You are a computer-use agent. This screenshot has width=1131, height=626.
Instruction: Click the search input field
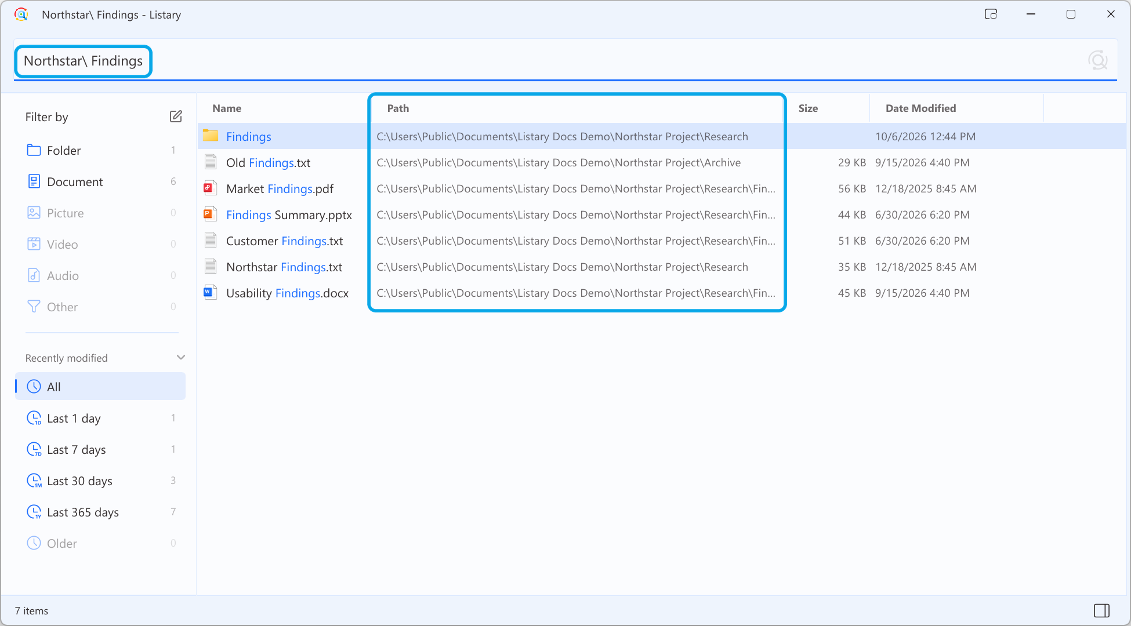tap(565, 60)
